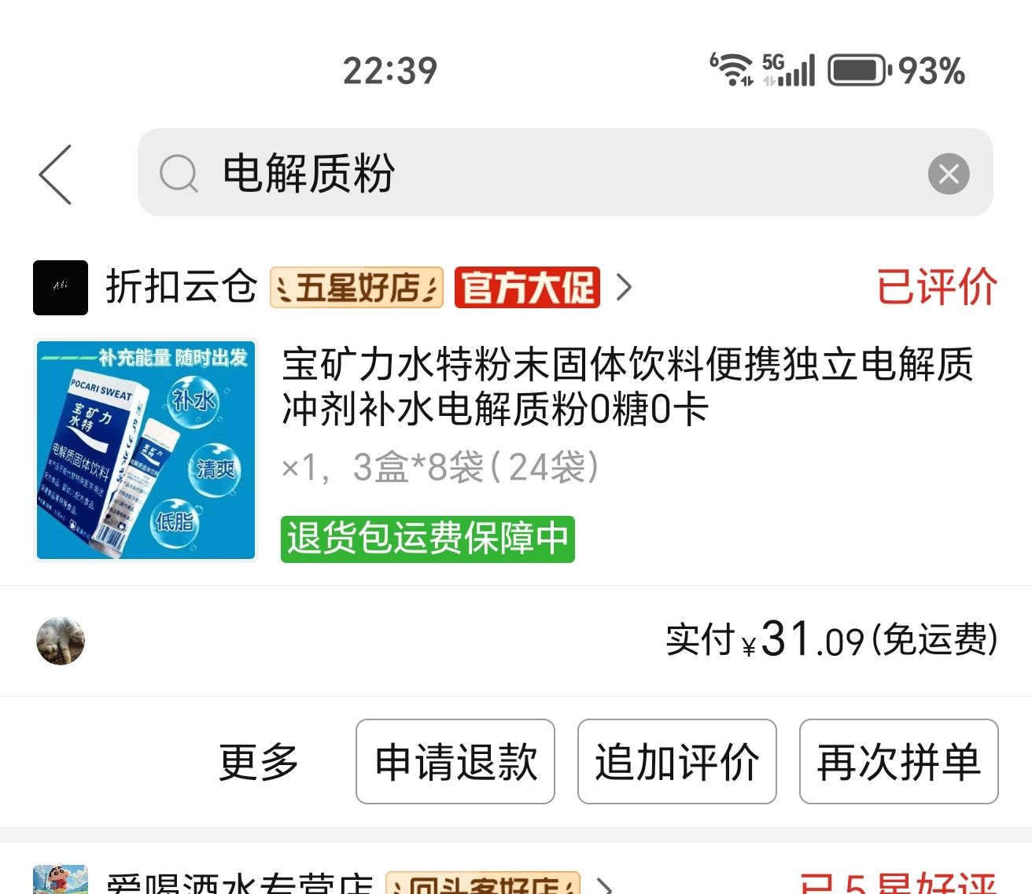The image size is (1032, 894).
Task: Open the 宝矿力水特 product title
Action: [628, 386]
